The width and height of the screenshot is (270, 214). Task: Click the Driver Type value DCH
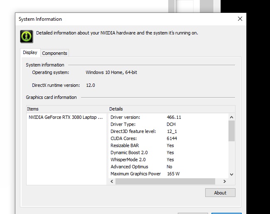tap(171, 124)
